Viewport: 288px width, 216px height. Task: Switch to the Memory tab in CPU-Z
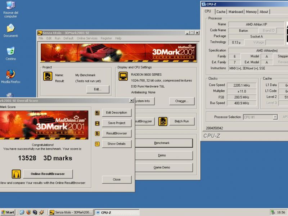[251, 12]
